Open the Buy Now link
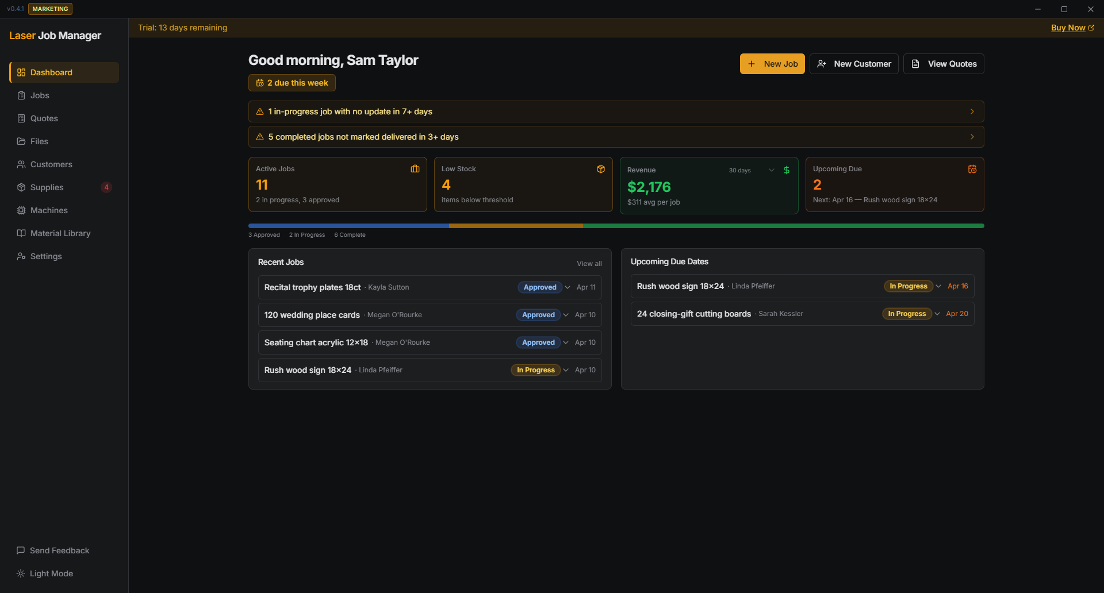Screen dimensions: 1104x593 [x=1068, y=28]
